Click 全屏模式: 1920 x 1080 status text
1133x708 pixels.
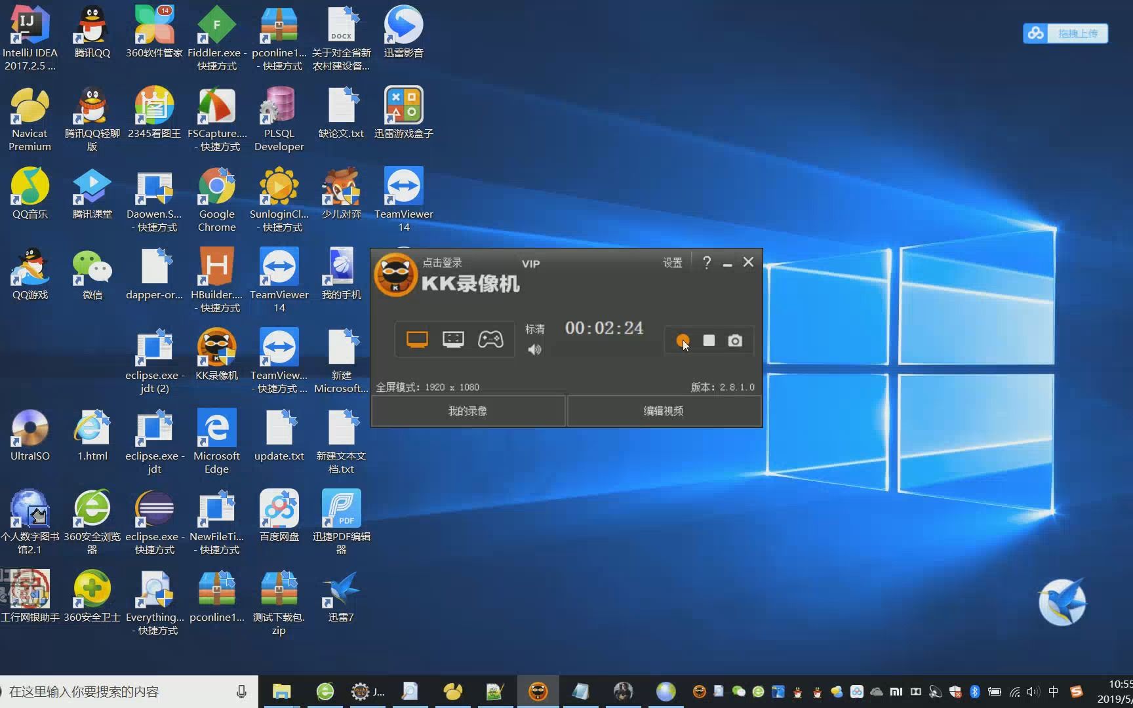pyautogui.click(x=427, y=387)
